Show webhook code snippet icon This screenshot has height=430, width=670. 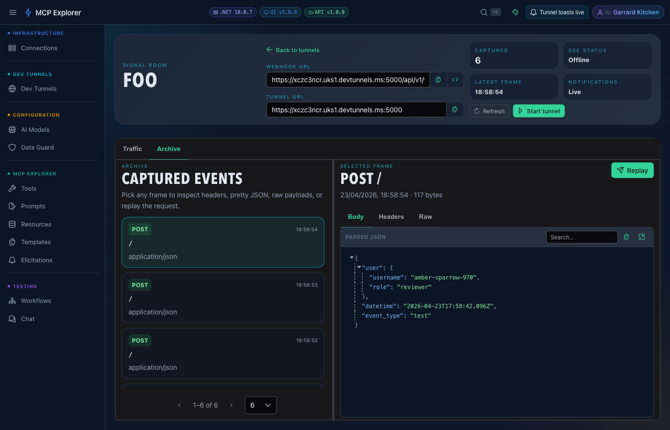tap(455, 80)
